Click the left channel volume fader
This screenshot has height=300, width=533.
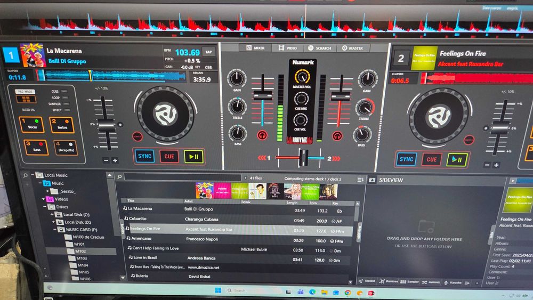tap(263, 95)
